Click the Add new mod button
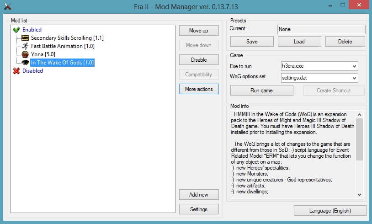This screenshot has width=372, height=224. click(199, 195)
